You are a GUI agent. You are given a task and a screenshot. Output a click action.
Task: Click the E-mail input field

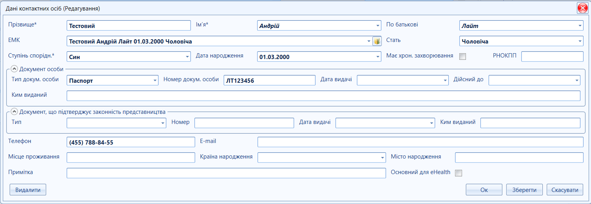(x=420, y=142)
